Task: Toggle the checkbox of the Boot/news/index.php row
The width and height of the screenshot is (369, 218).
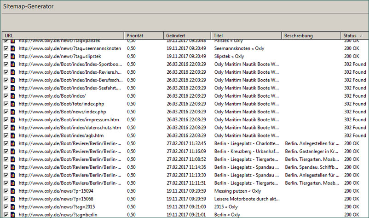Action: coord(6,112)
